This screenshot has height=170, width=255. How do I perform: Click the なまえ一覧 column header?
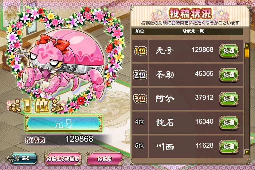[193, 31]
